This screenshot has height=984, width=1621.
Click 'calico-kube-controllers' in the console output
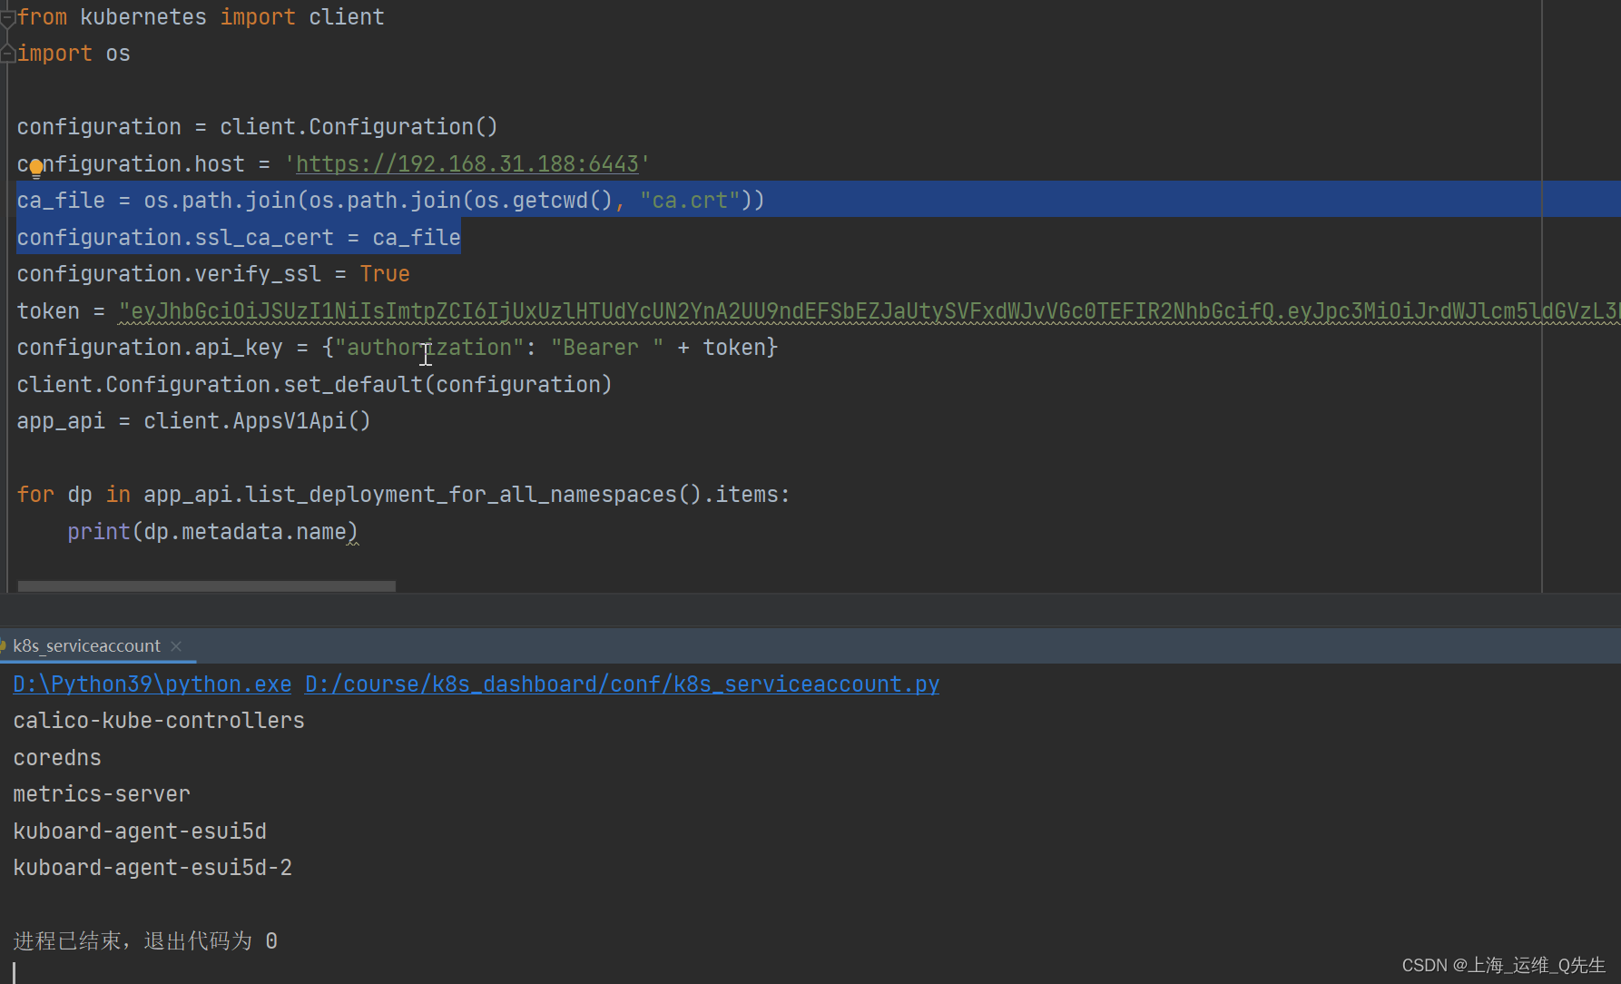pyautogui.click(x=159, y=721)
